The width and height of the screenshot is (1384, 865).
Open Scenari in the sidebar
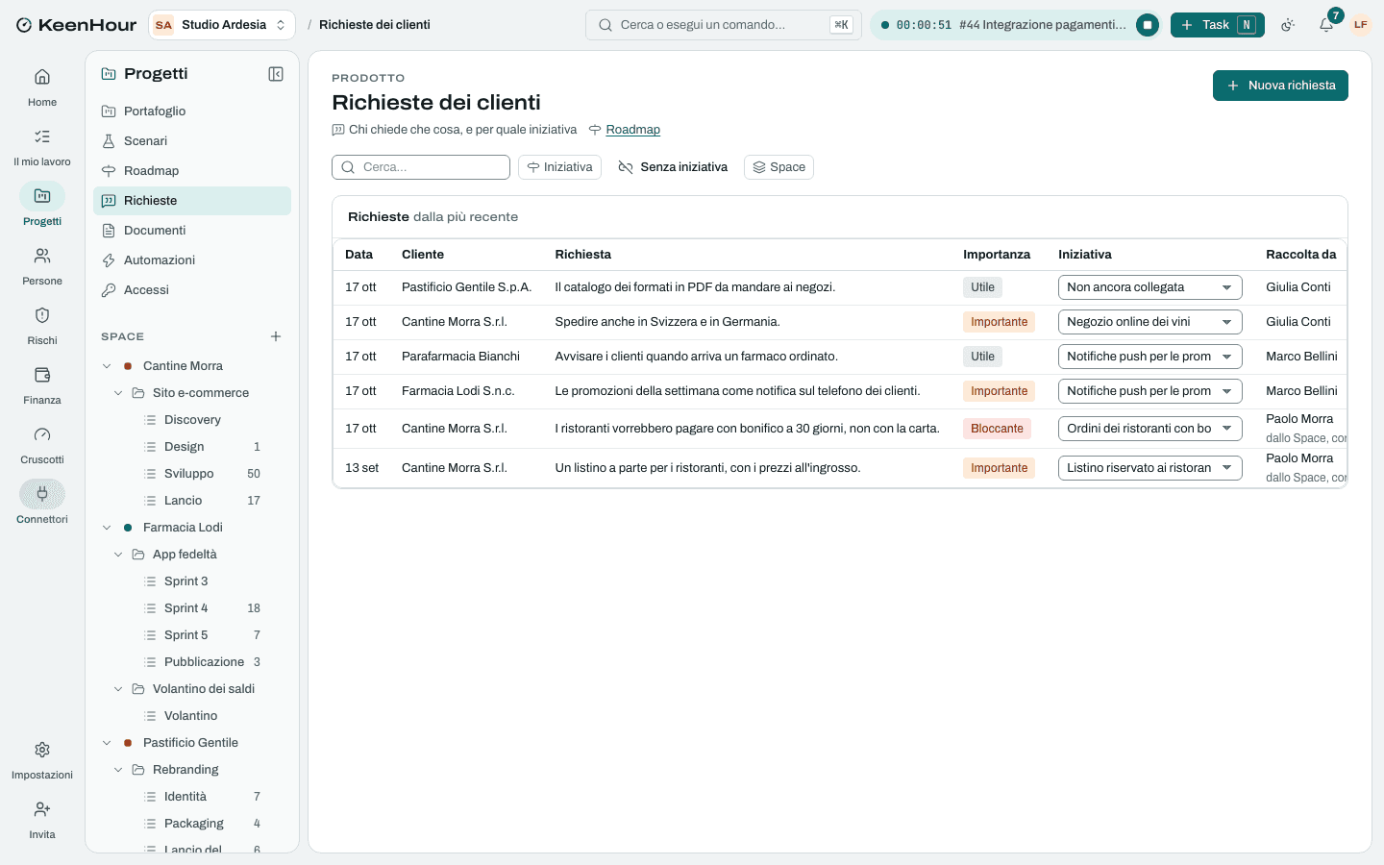(x=192, y=141)
